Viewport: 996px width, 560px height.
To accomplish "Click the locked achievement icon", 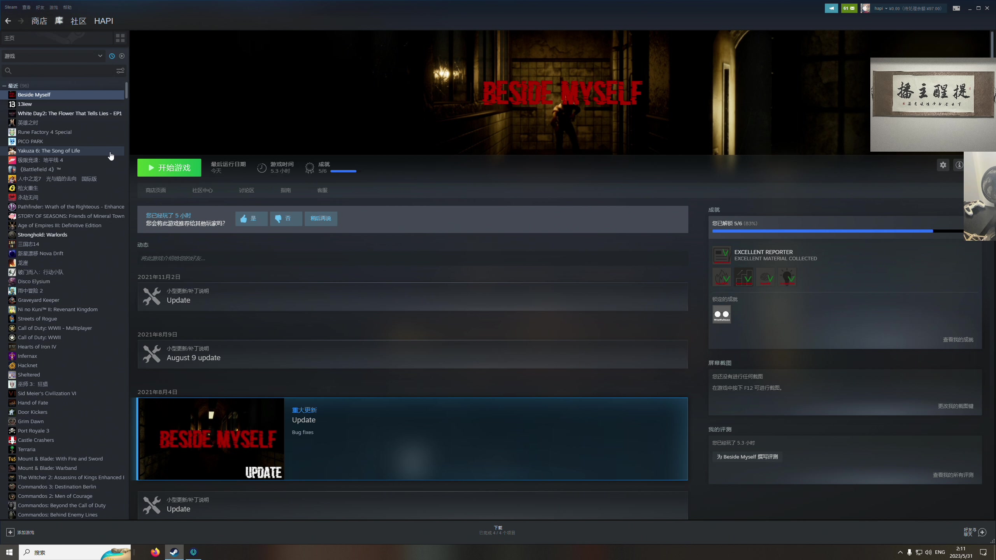I will tap(722, 314).
